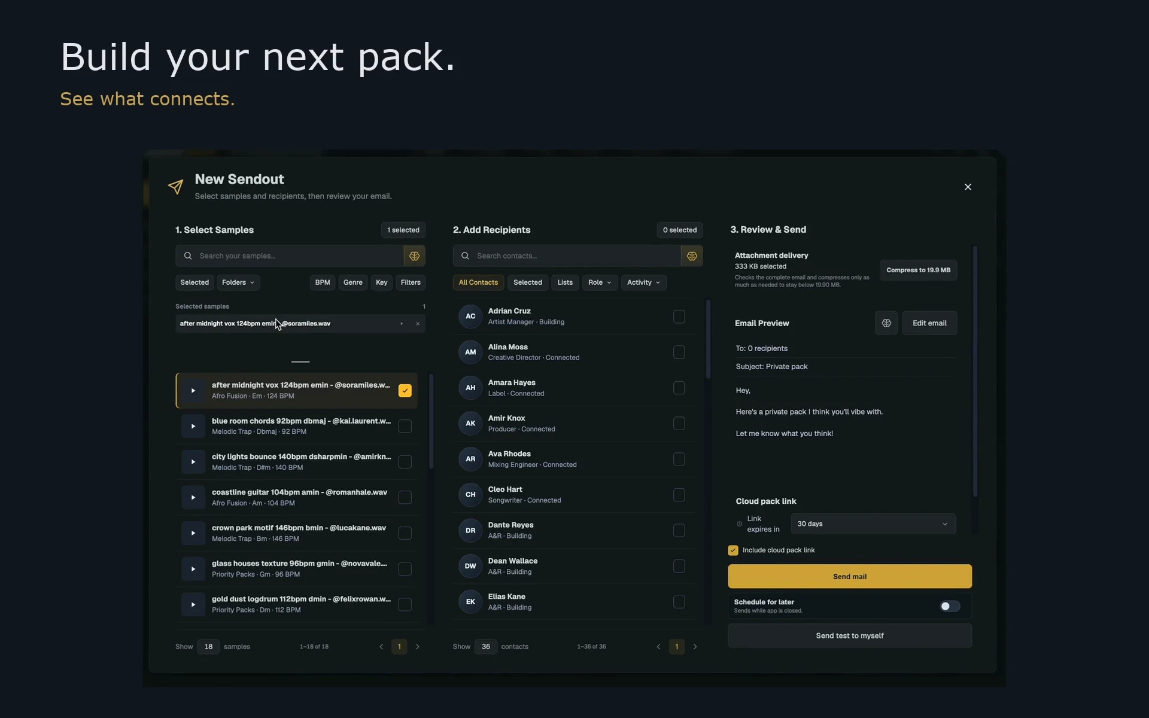The height and width of the screenshot is (718, 1149).
Task: Click the Review & Send panel scrollbar
Action: click(975, 371)
